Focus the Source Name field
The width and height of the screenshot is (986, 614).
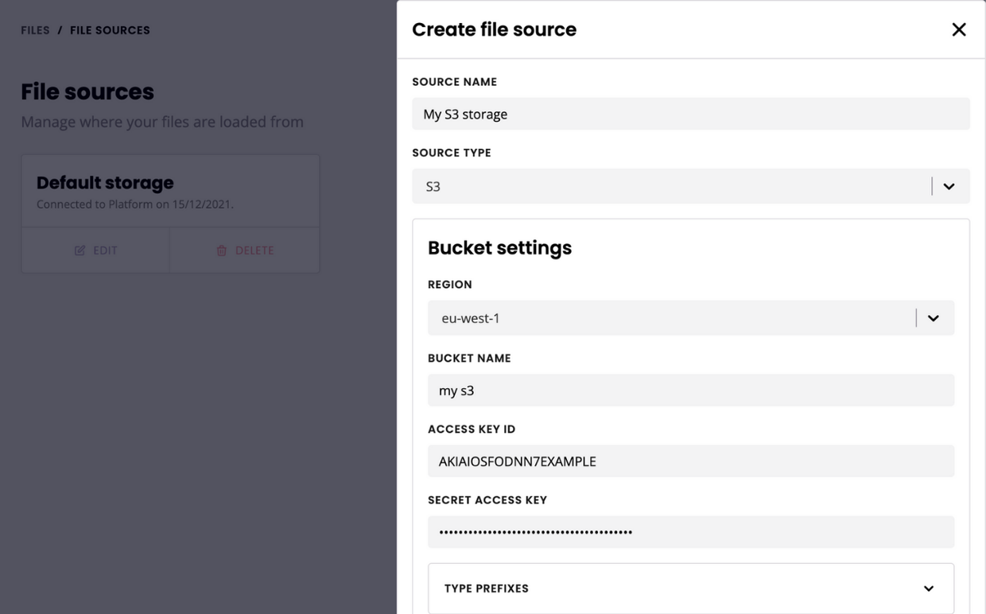pyautogui.click(x=690, y=114)
